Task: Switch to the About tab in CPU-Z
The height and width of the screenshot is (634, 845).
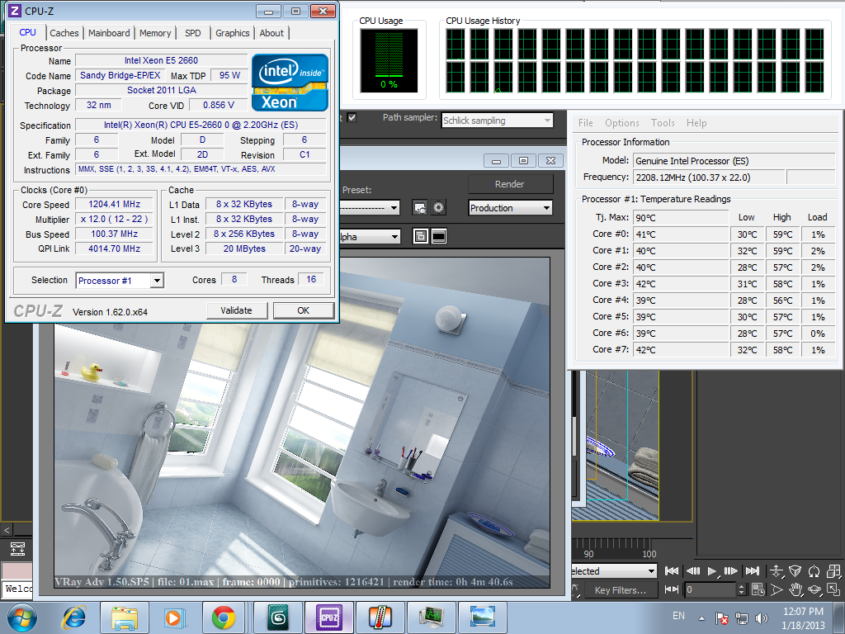Action: (271, 33)
